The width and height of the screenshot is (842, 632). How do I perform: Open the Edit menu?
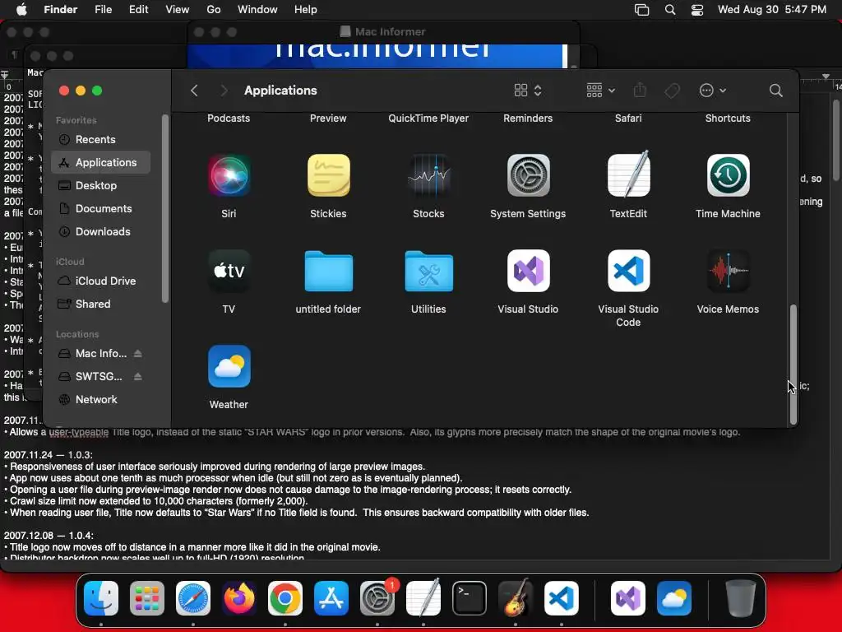click(138, 9)
